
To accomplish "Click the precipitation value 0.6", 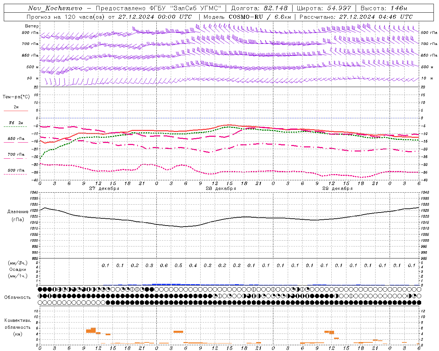I will coord(164,266).
